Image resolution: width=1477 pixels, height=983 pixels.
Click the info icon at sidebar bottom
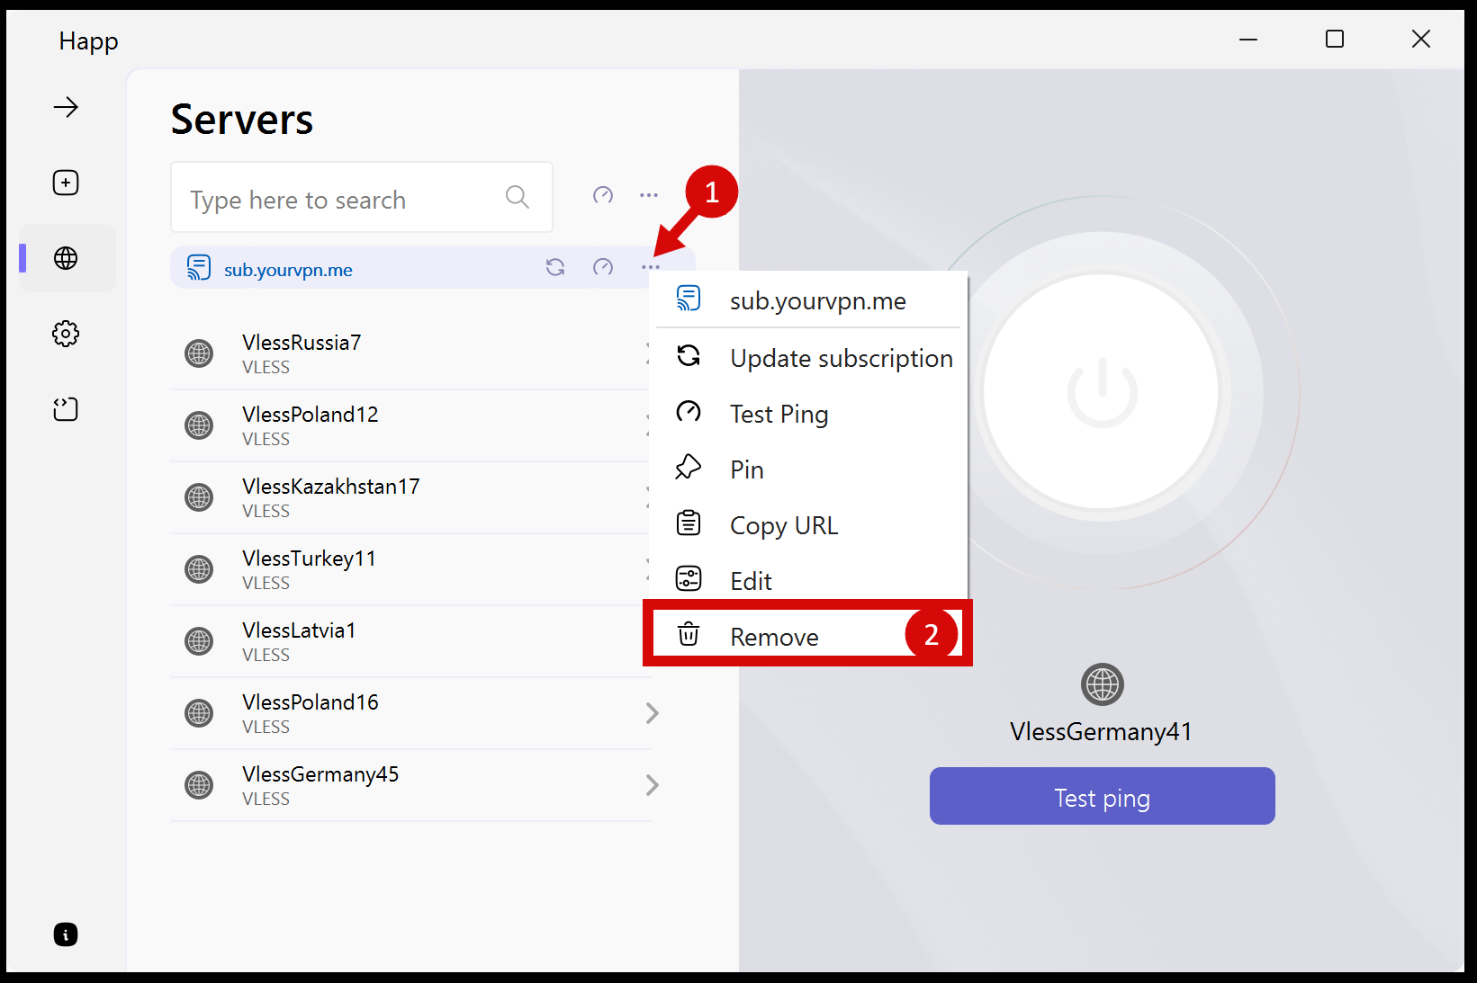[x=66, y=934]
